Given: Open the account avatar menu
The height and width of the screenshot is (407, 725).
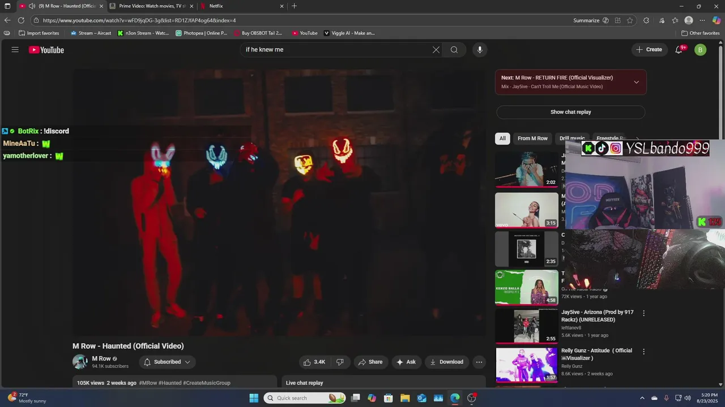Looking at the screenshot, I should pos(701,50).
